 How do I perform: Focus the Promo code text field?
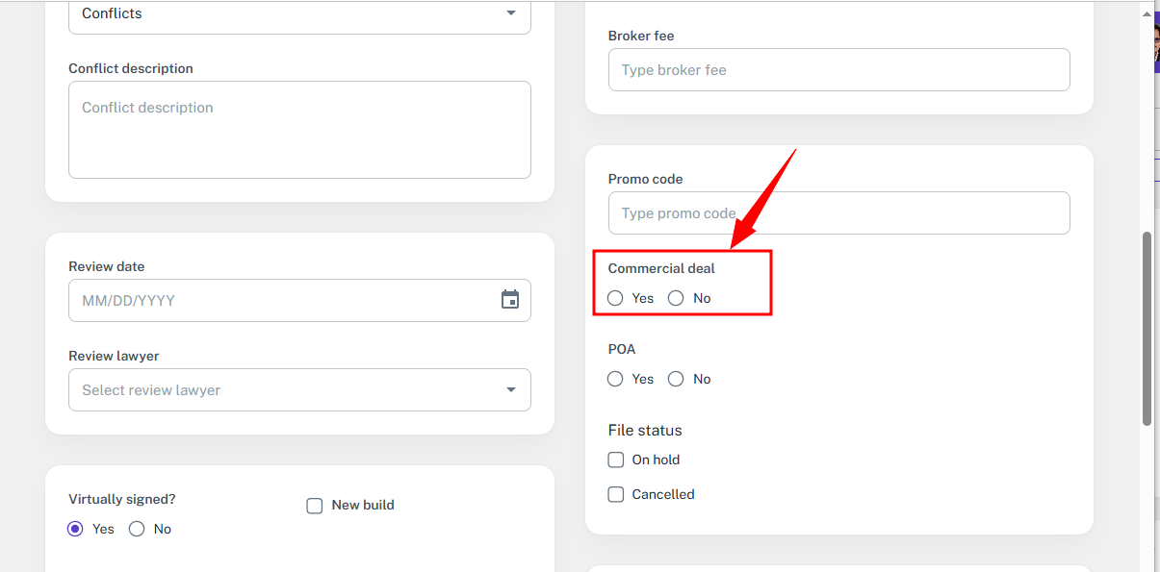pos(838,213)
